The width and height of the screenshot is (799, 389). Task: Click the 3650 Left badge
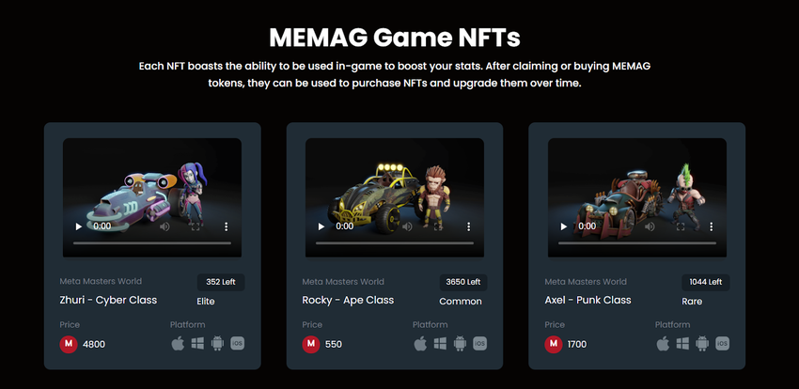coord(463,282)
